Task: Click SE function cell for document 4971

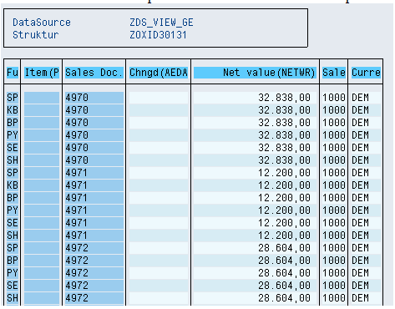Action: (13, 223)
